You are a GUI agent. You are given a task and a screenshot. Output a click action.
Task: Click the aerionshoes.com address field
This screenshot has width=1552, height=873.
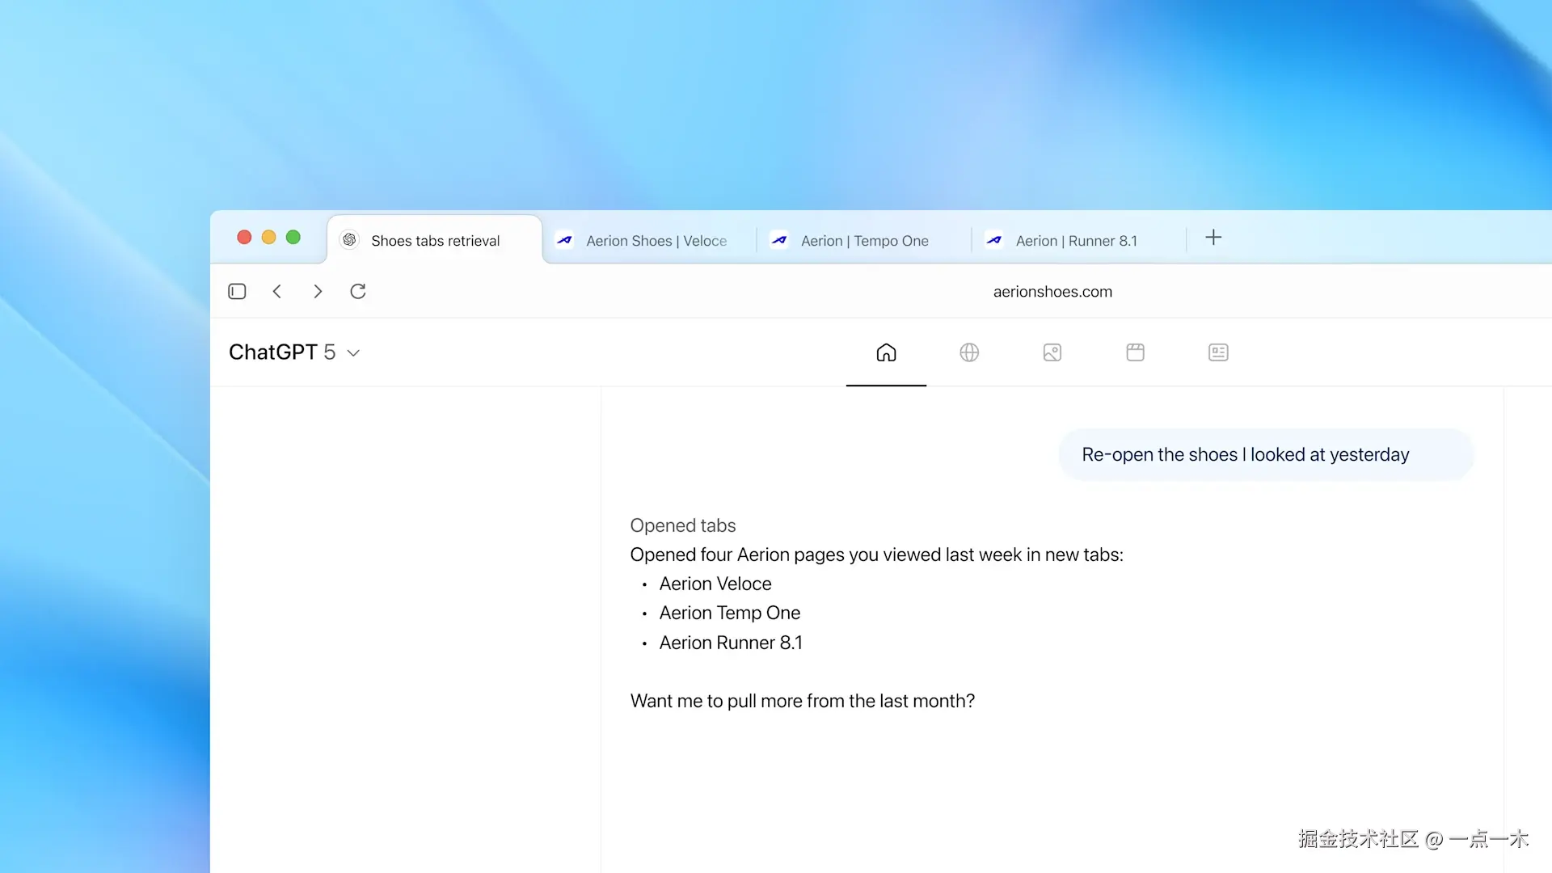tap(1052, 292)
